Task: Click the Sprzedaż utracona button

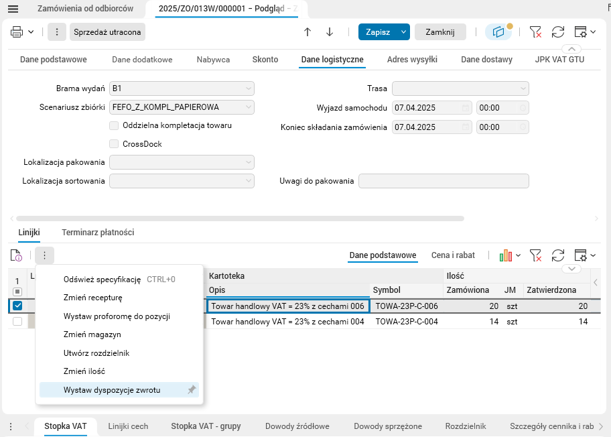Action: click(x=108, y=32)
